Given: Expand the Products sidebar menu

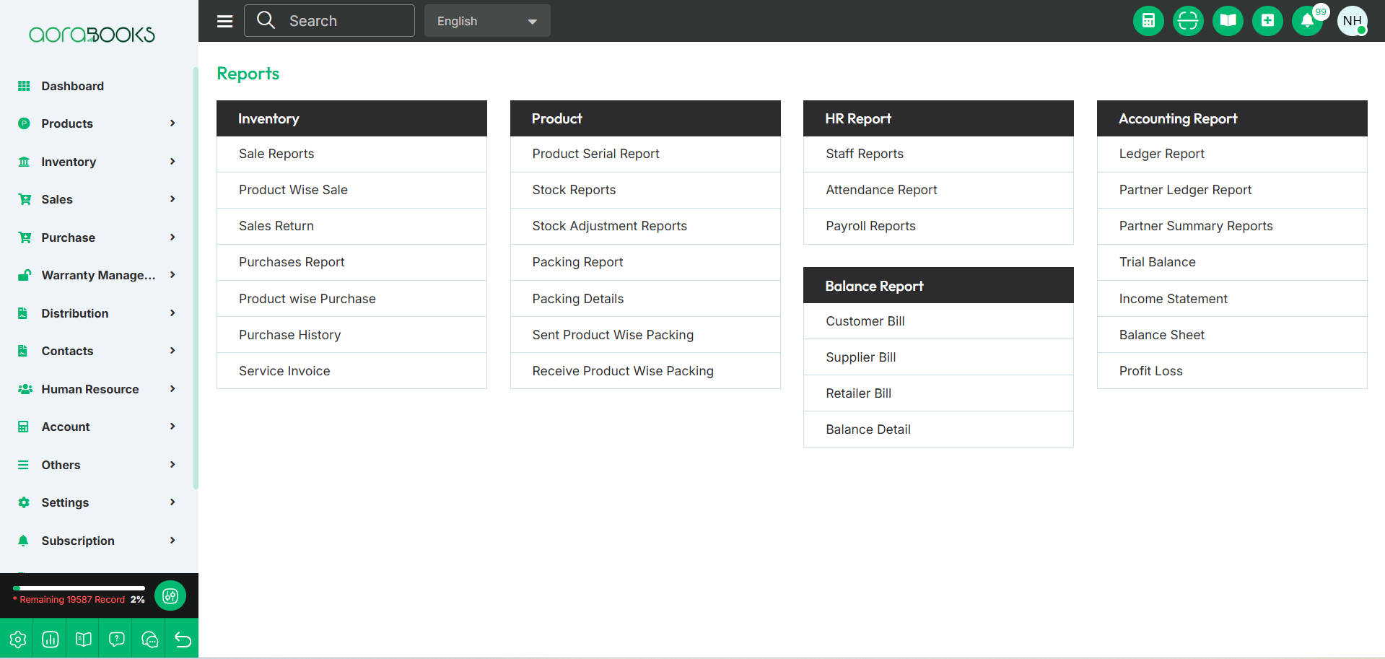Looking at the screenshot, I should tap(97, 123).
